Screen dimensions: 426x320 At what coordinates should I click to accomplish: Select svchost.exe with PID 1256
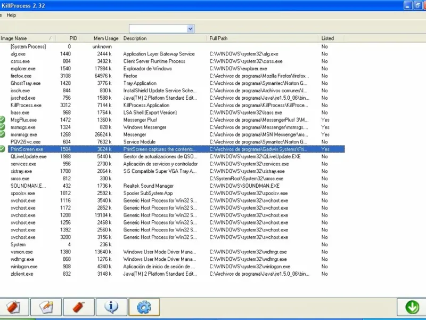[x=23, y=222]
